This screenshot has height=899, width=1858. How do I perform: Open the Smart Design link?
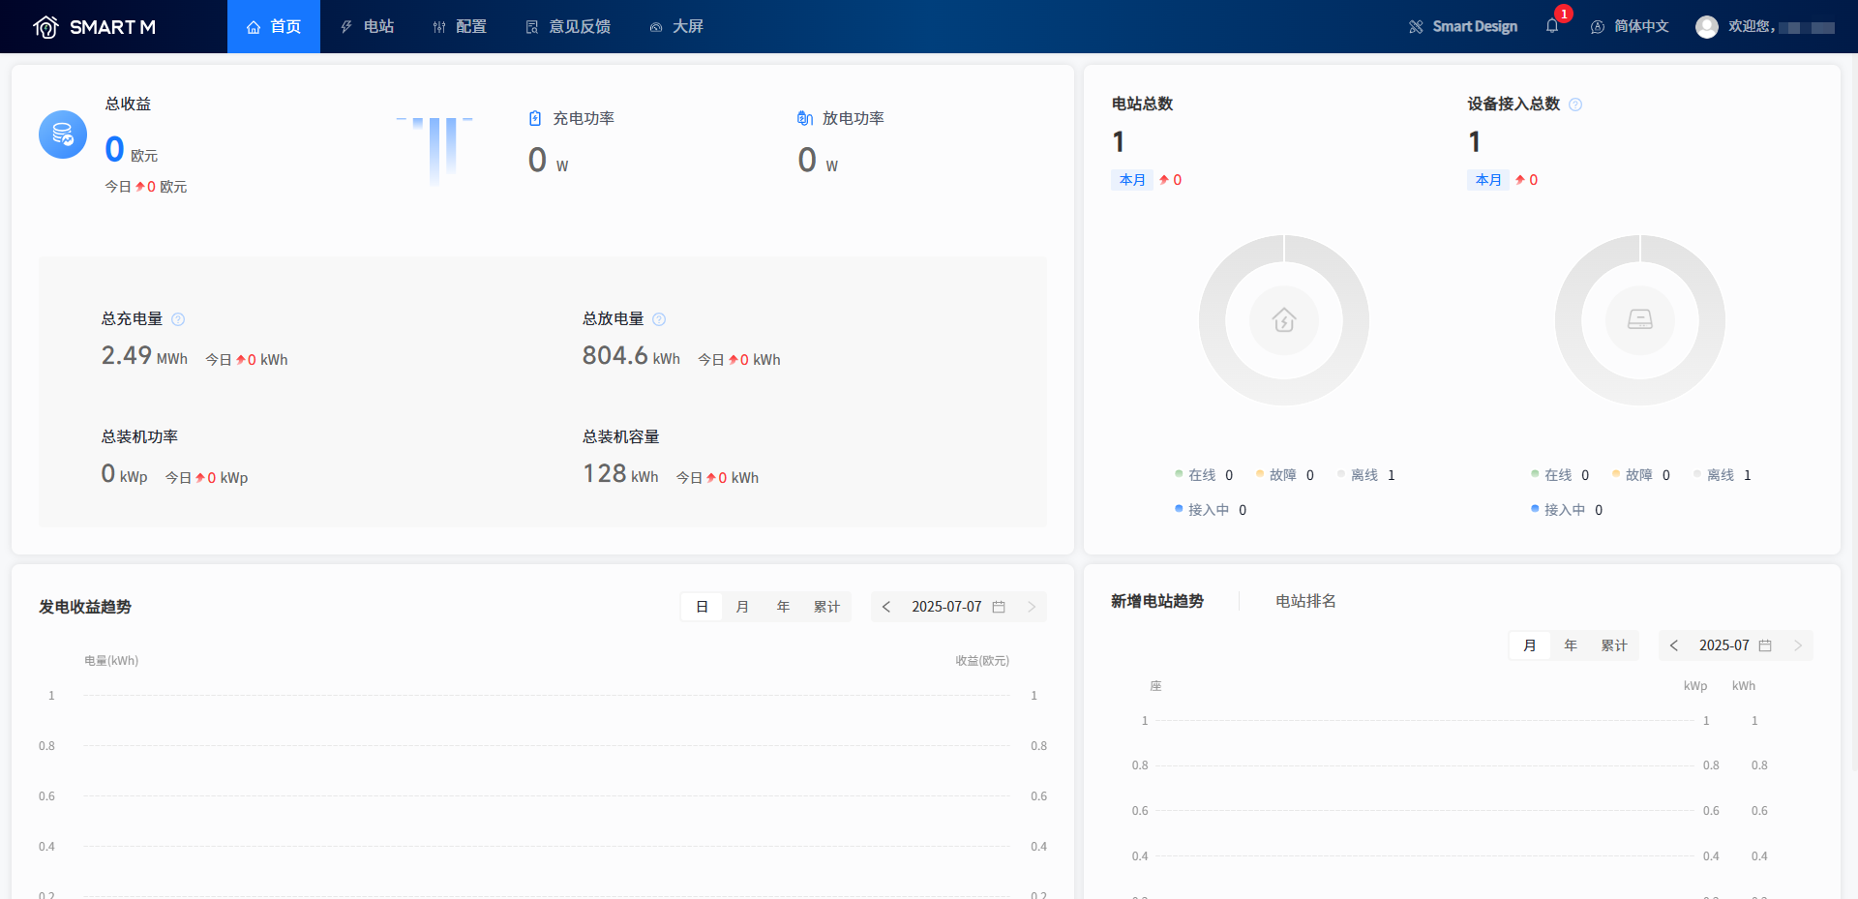pos(1463,27)
